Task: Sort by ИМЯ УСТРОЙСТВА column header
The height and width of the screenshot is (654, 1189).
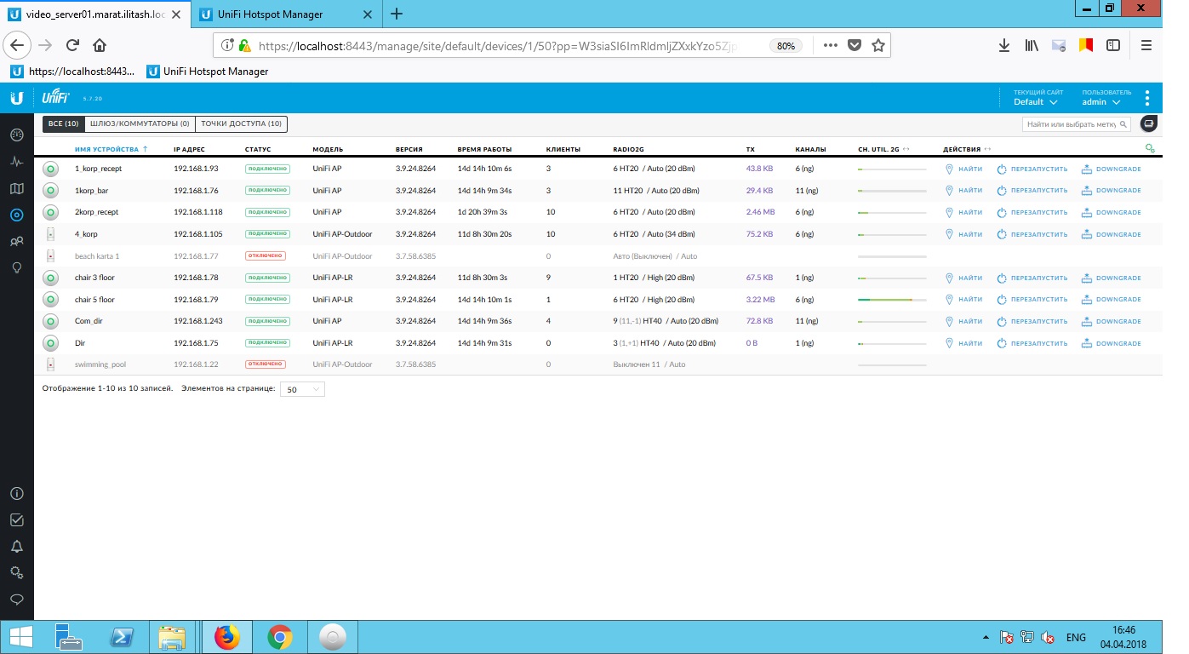Action: [106, 149]
